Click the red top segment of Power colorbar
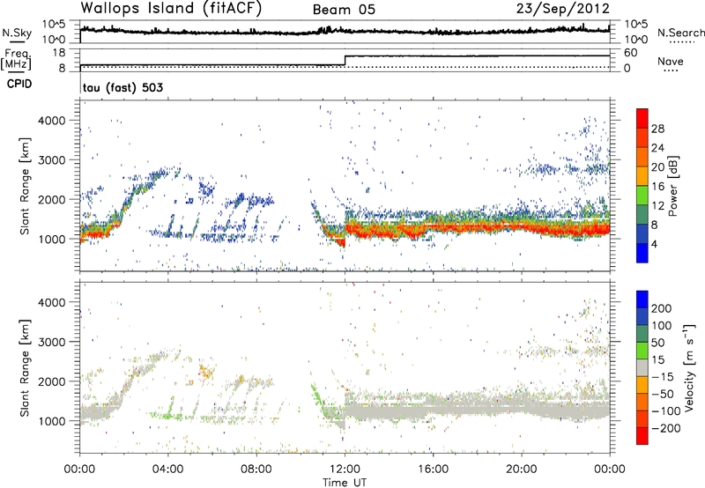The width and height of the screenshot is (705, 488). (x=642, y=118)
